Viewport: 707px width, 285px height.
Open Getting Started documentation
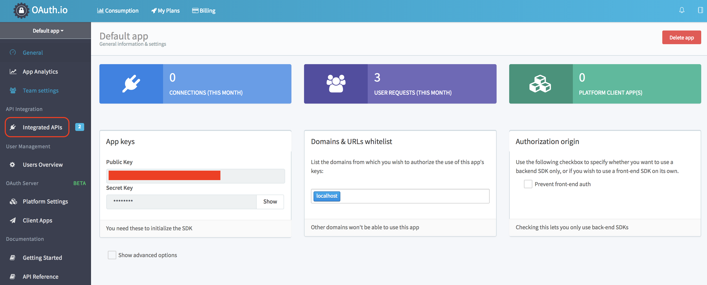click(x=43, y=258)
